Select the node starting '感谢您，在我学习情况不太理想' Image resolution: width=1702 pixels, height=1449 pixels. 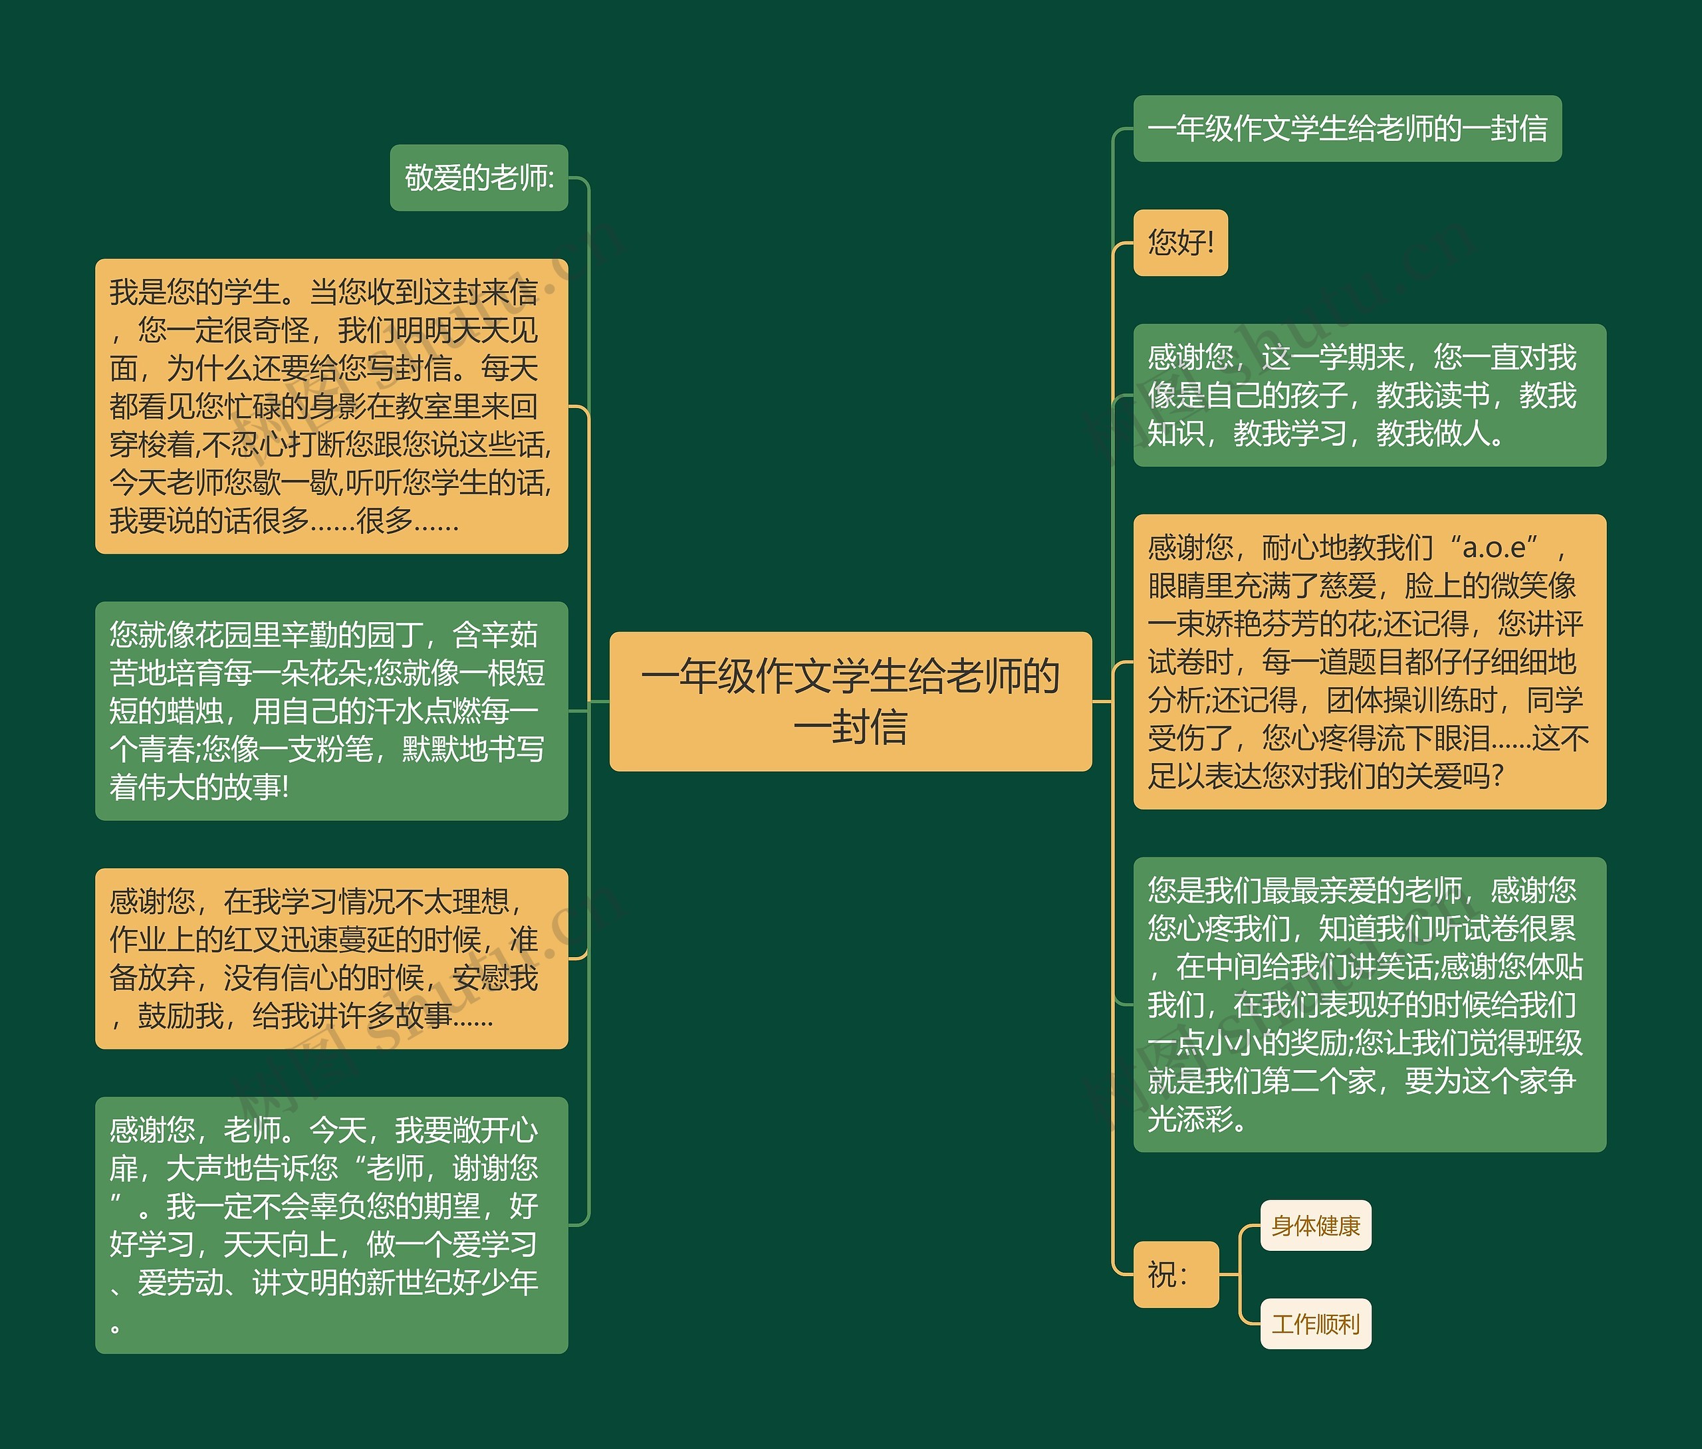coord(332,958)
